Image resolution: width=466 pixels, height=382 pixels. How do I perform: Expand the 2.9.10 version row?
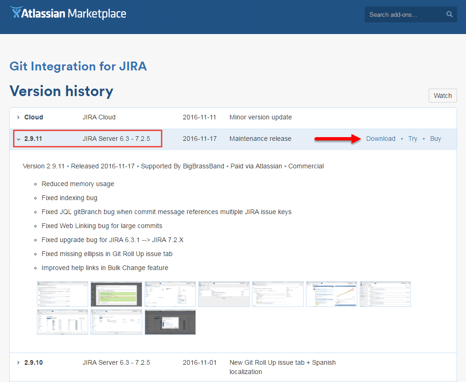(18, 363)
